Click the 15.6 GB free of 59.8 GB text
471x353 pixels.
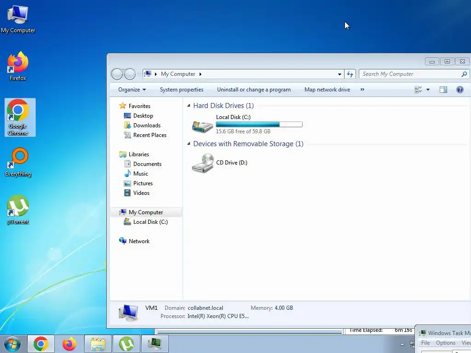point(243,131)
